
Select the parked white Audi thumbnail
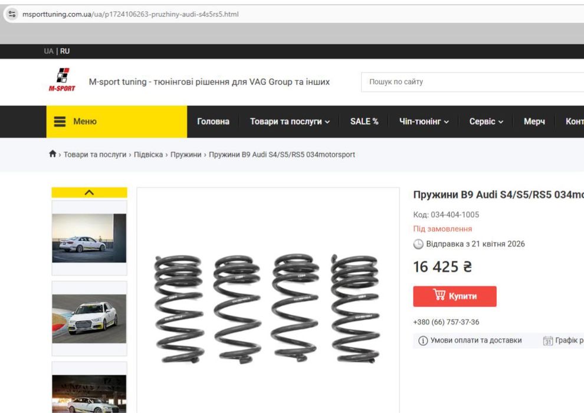(x=90, y=238)
